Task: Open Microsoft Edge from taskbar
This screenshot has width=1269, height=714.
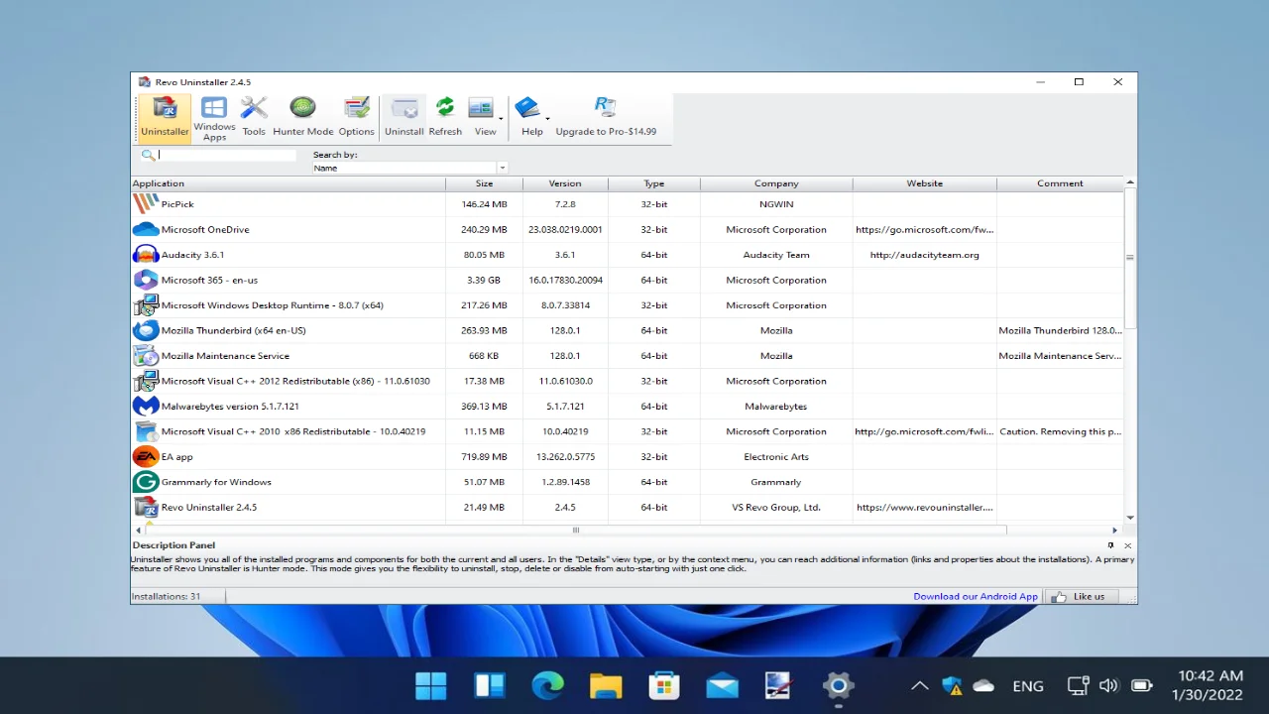Action: click(x=547, y=685)
